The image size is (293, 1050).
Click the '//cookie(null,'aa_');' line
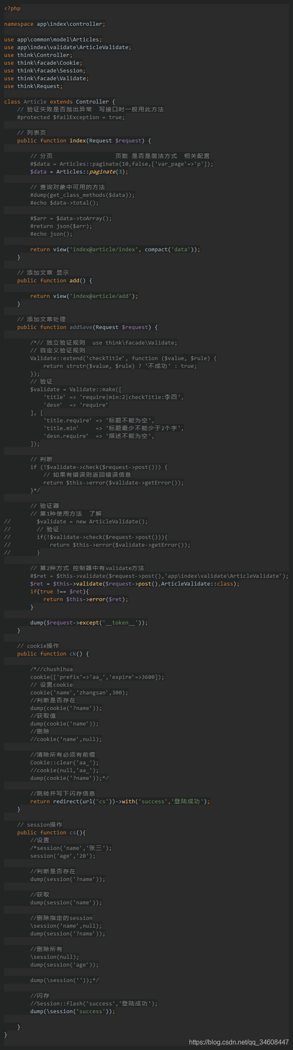pos(64,771)
